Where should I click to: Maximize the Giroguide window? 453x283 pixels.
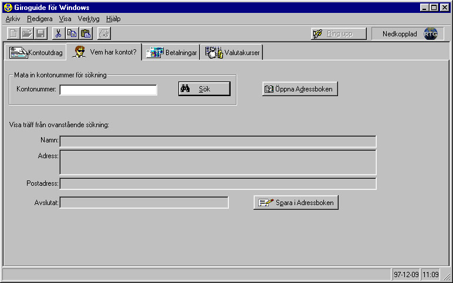[x=434, y=8]
